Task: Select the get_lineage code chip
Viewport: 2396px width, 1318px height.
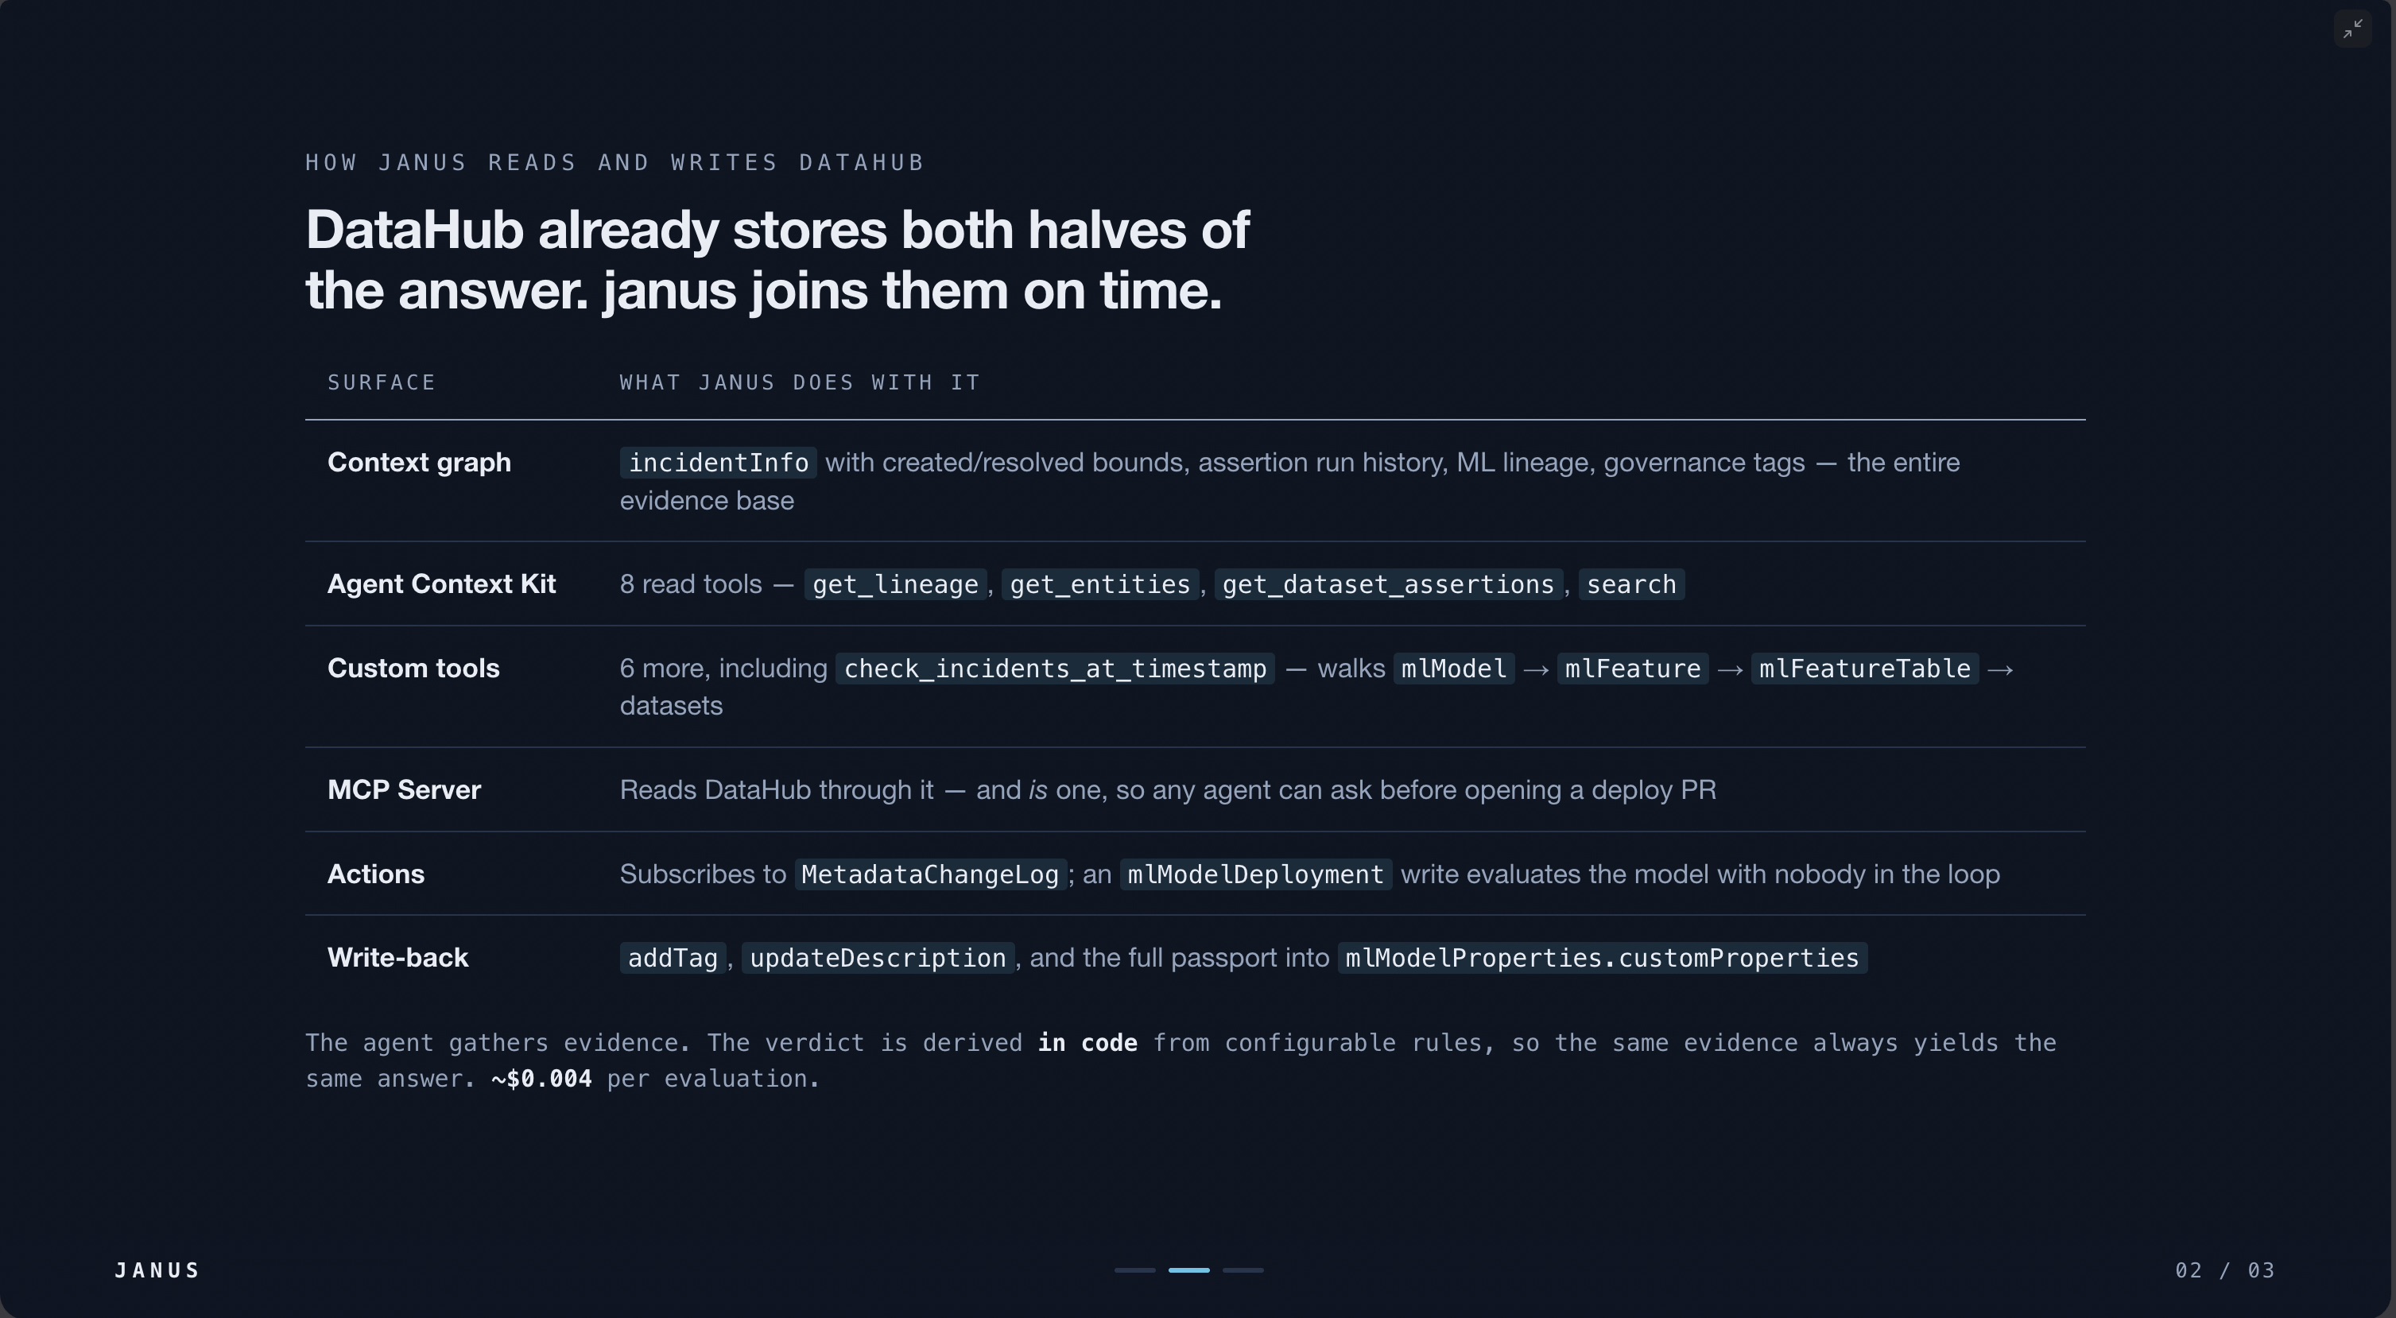Action: click(x=895, y=584)
